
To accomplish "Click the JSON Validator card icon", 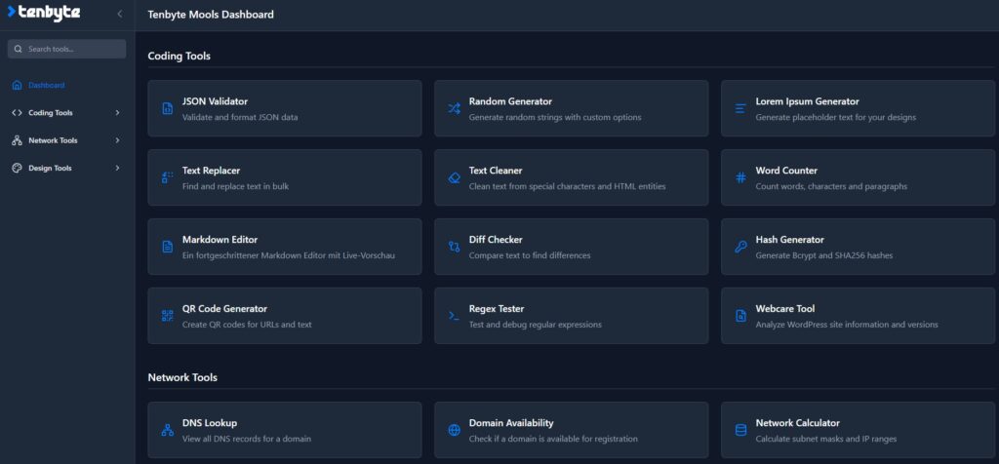I will click(167, 108).
